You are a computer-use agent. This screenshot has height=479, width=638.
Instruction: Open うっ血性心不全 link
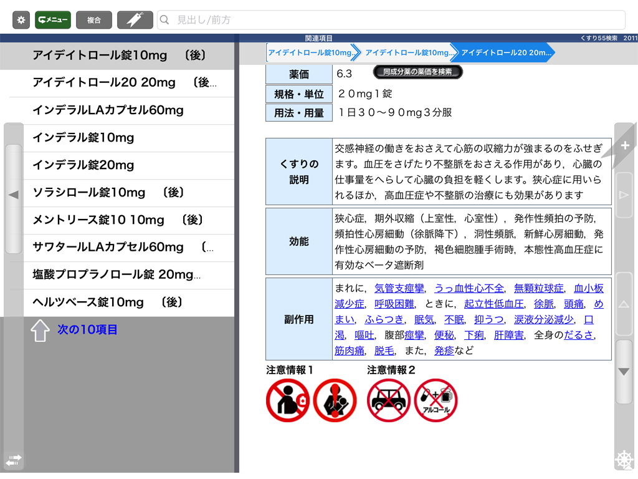[469, 288]
